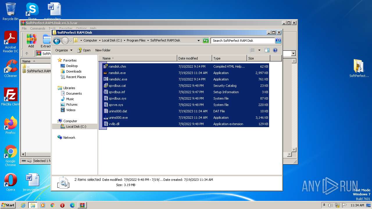Image resolution: width=372 pixels, height=209 pixels.
Task: Open the address bar history dropdown
Action: point(198,41)
